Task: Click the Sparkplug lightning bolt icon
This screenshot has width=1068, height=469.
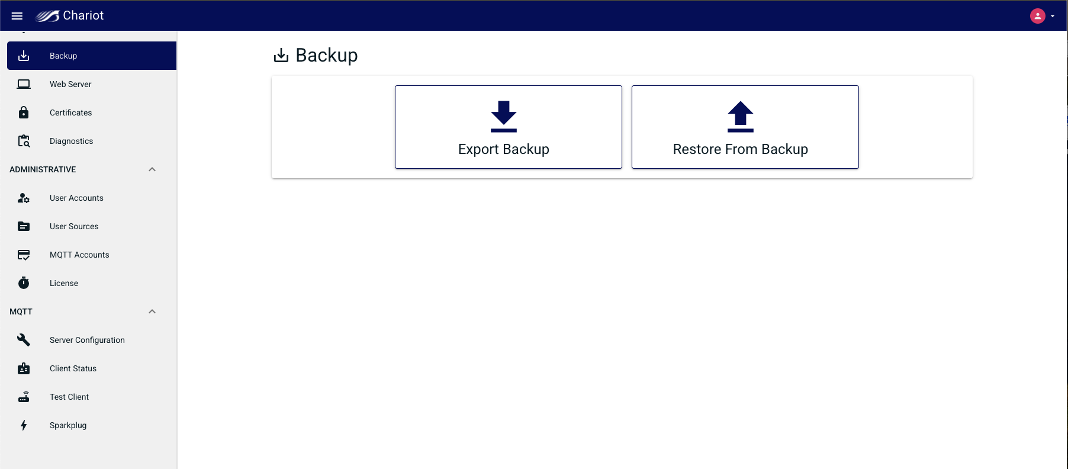Action: [24, 425]
